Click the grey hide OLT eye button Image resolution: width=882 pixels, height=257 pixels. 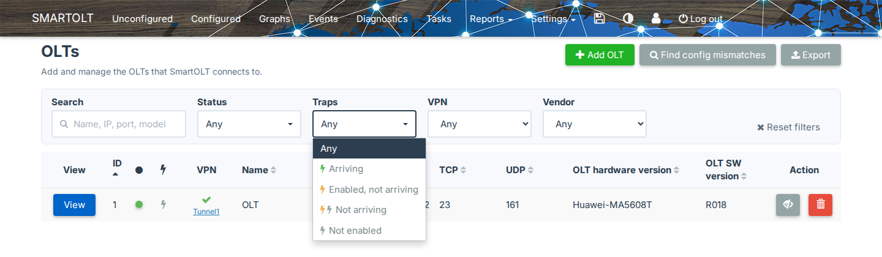tap(788, 205)
